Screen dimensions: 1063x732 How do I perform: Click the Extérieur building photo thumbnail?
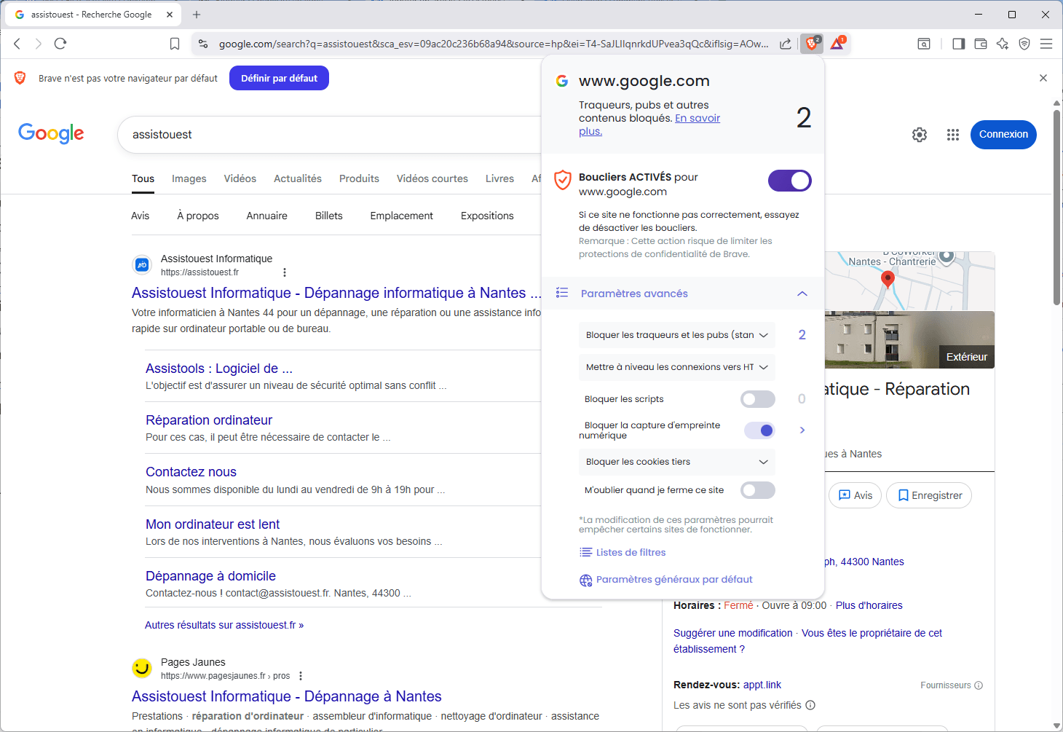click(x=910, y=340)
